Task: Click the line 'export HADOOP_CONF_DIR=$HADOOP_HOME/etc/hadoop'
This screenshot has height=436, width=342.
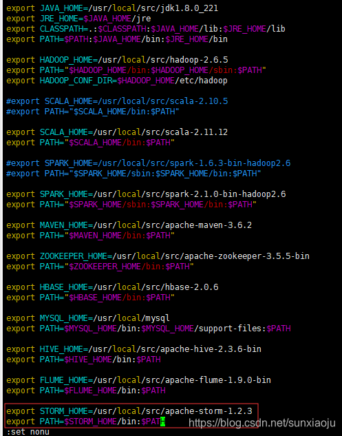Action: point(117,81)
